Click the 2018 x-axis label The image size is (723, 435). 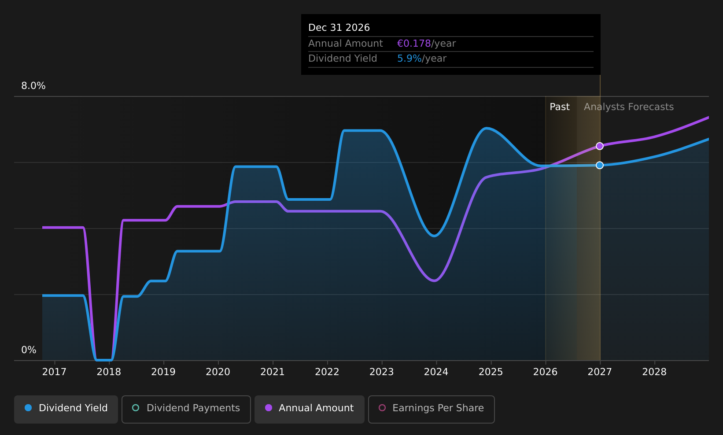109,372
